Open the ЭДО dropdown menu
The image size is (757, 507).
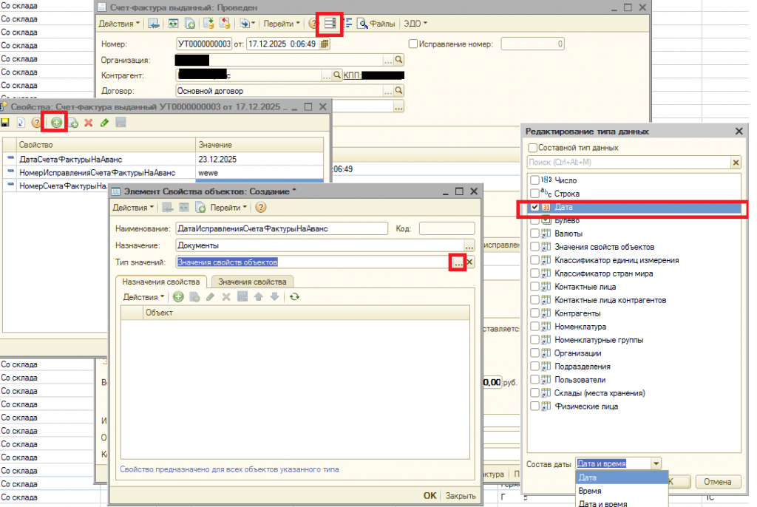[x=415, y=23]
